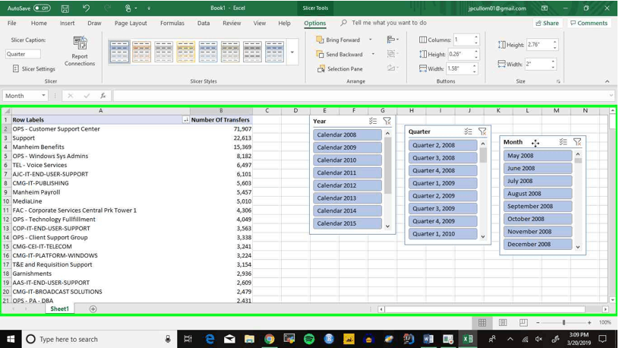Open Comments
Screen dimensions: 619x348
click(x=589, y=24)
